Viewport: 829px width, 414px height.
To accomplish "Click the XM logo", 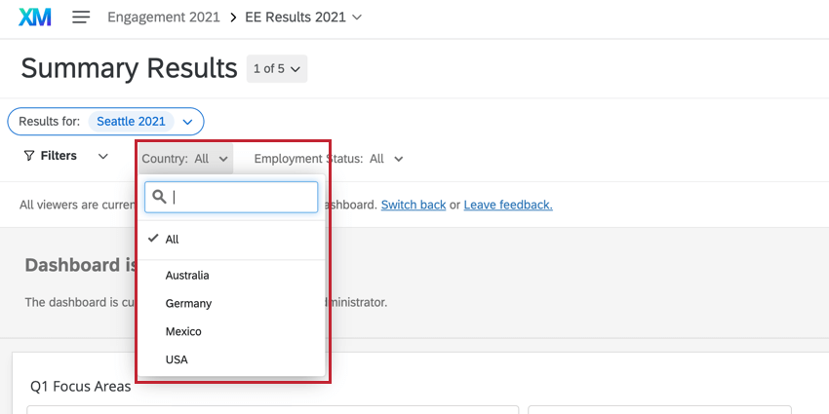I will point(35,17).
